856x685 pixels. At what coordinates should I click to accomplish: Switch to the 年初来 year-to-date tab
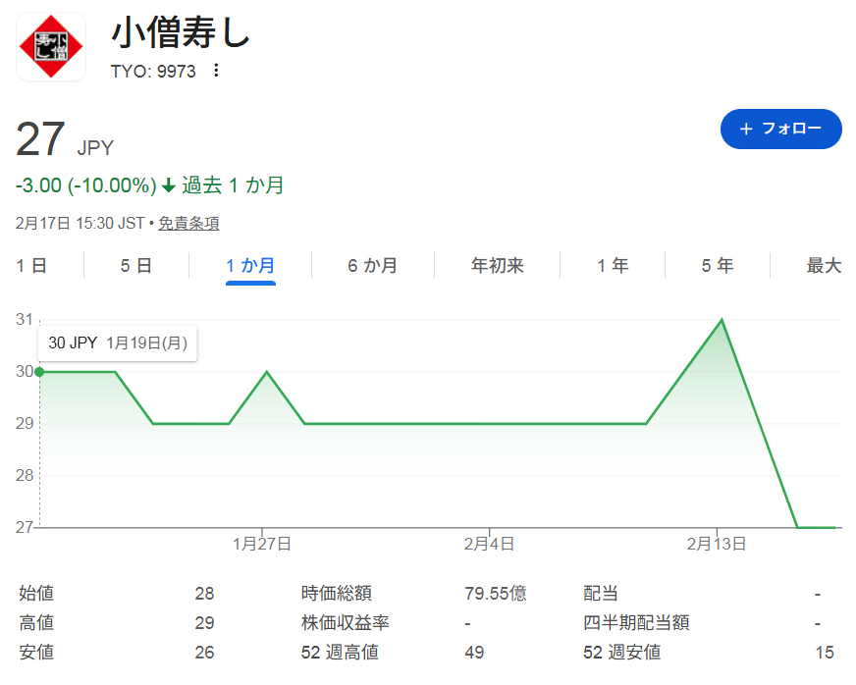[497, 266]
